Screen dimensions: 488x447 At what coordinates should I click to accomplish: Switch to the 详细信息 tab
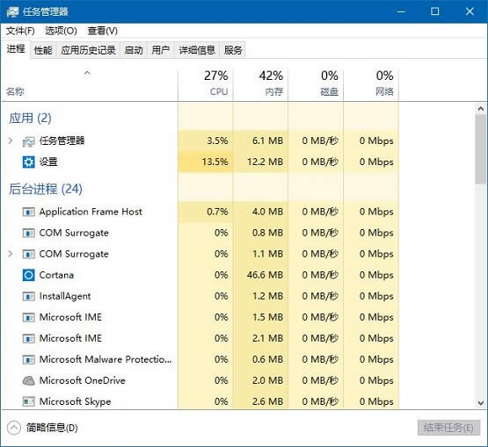[x=197, y=50]
